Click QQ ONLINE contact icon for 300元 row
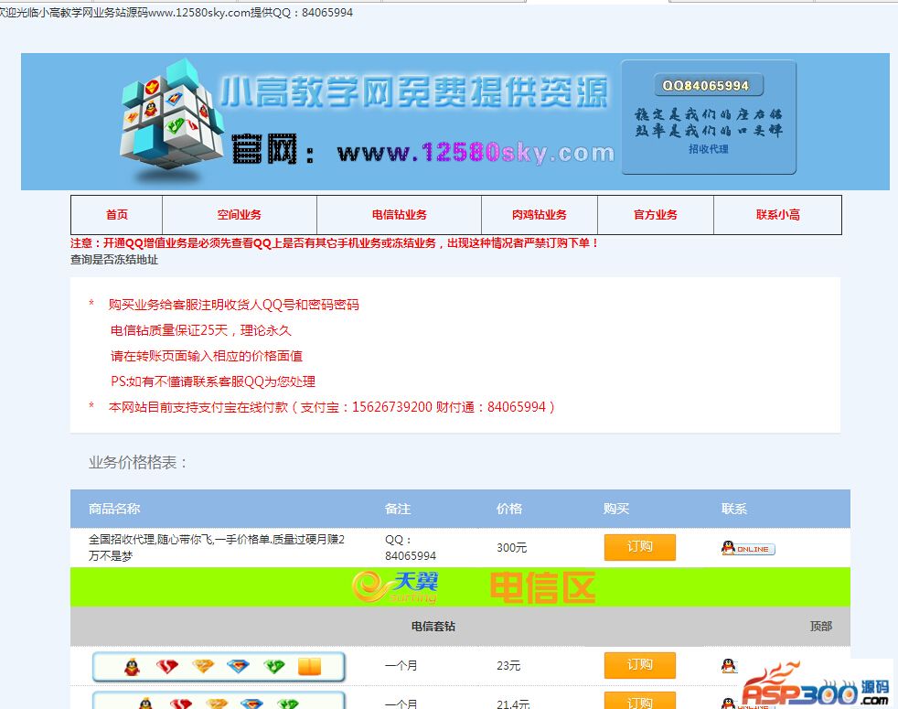 point(748,548)
